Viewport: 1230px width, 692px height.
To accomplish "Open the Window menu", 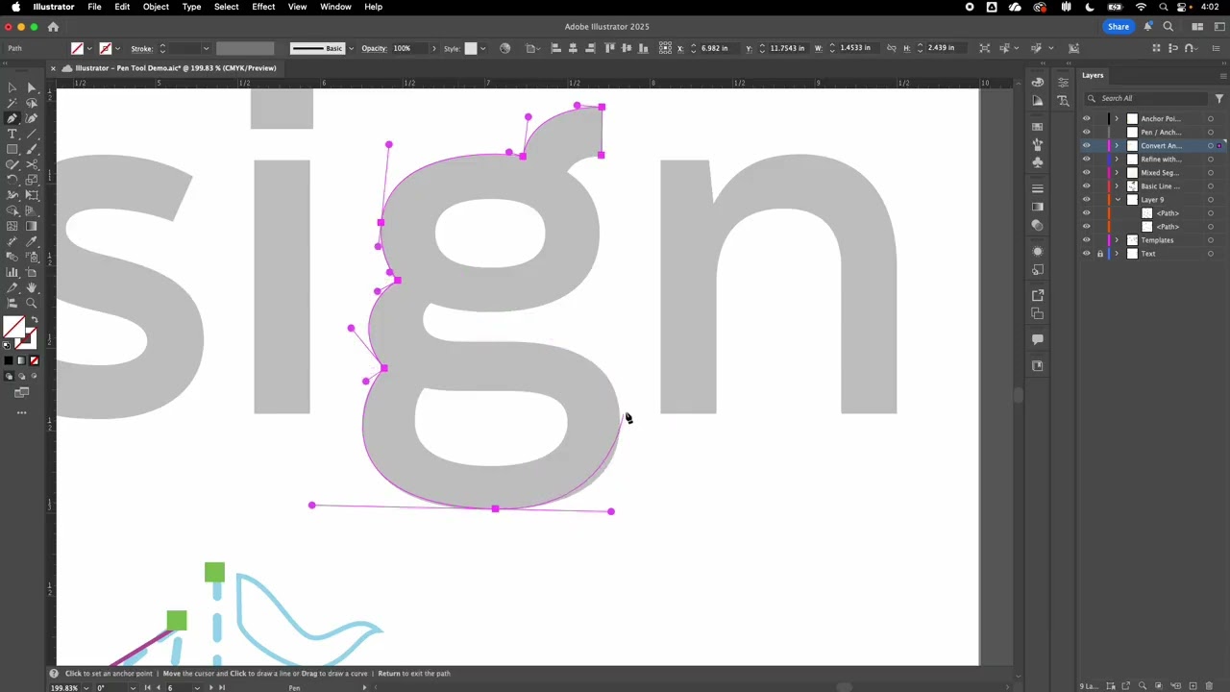I will [x=335, y=7].
